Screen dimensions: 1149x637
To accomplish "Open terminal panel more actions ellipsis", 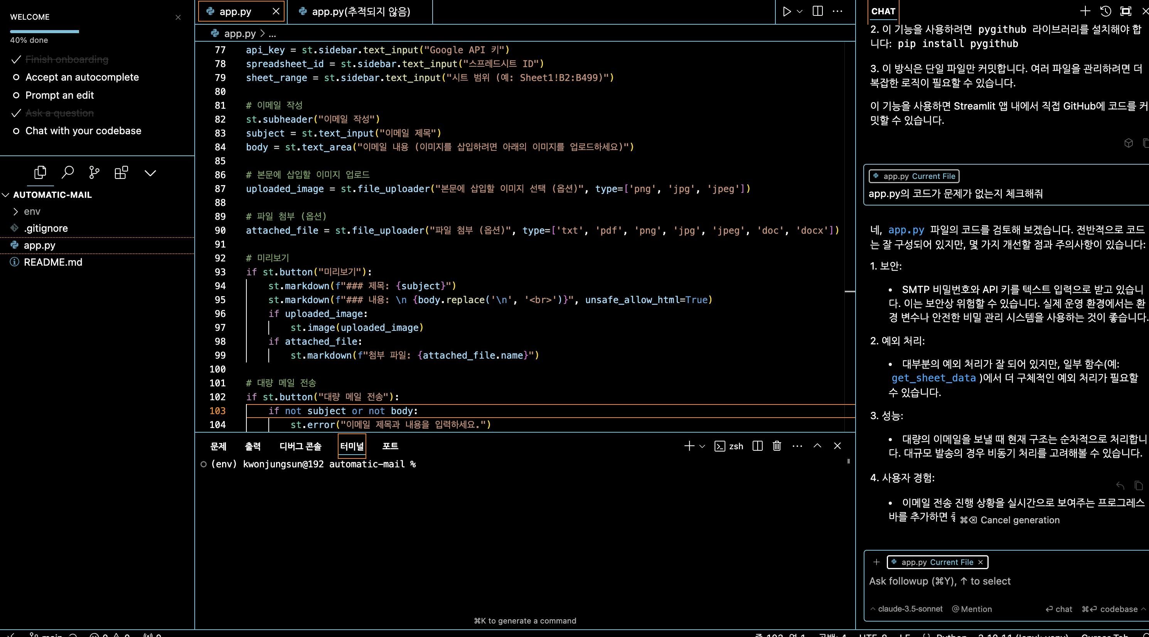I will (x=797, y=446).
